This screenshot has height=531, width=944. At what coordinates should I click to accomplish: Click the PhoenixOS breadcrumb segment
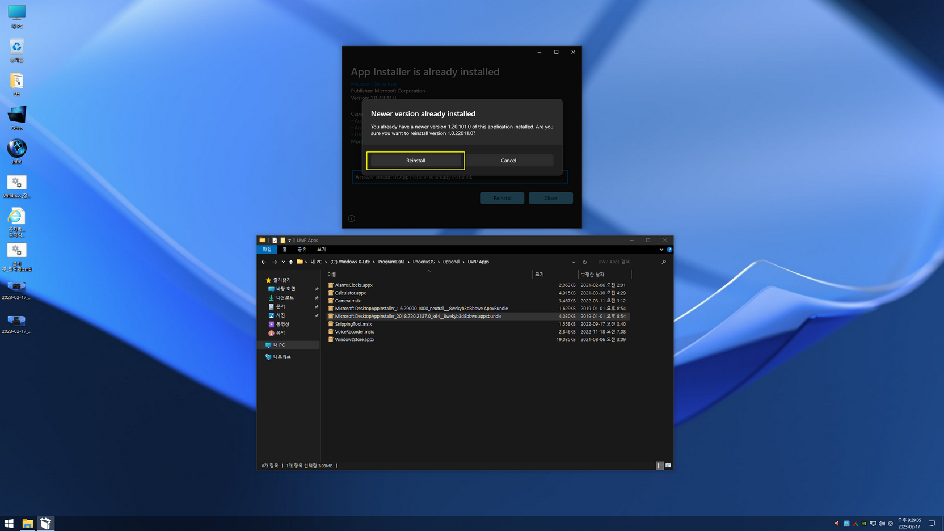(x=424, y=262)
